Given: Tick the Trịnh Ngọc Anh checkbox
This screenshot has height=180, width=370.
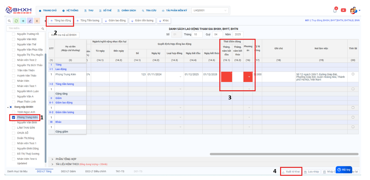Looking at the screenshot, I should 13,112.
